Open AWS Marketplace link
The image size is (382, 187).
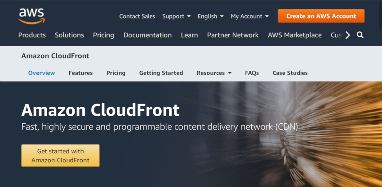click(295, 35)
